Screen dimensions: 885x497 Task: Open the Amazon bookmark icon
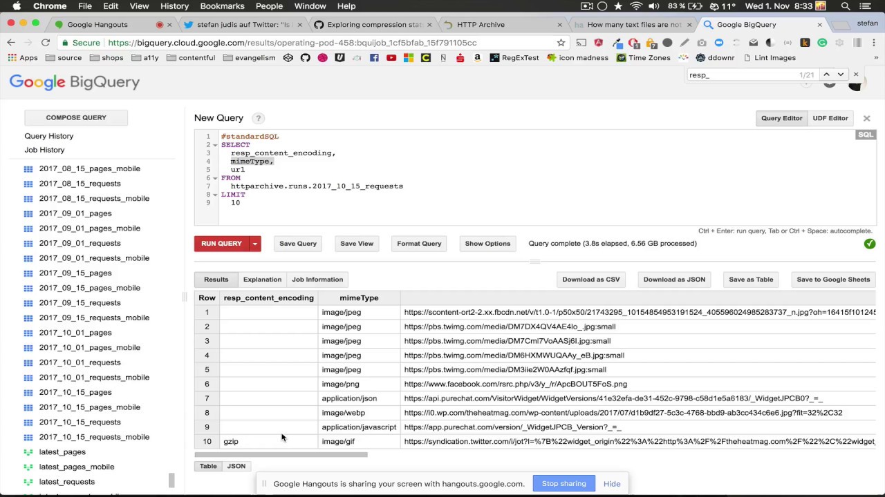click(477, 58)
